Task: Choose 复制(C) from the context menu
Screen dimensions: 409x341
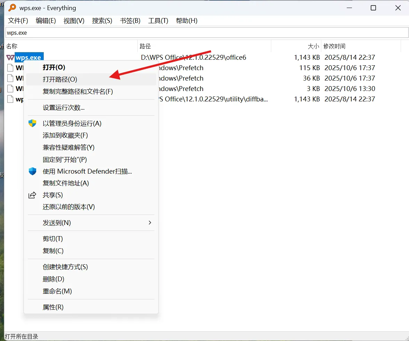Action: point(91,251)
